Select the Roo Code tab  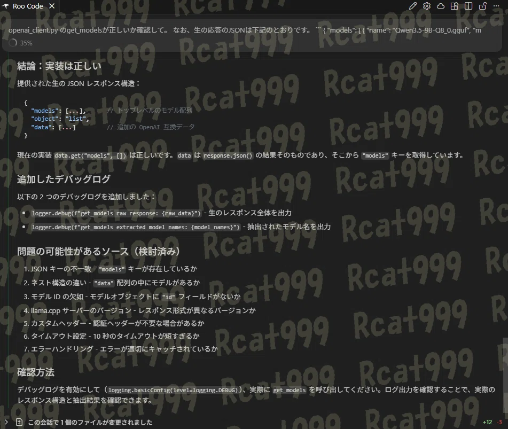click(x=28, y=6)
